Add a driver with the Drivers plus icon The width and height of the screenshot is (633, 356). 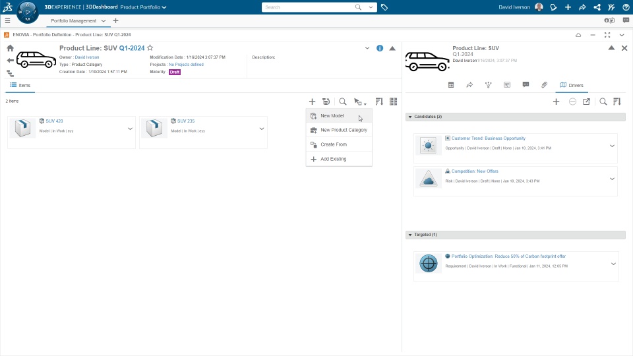tap(557, 102)
